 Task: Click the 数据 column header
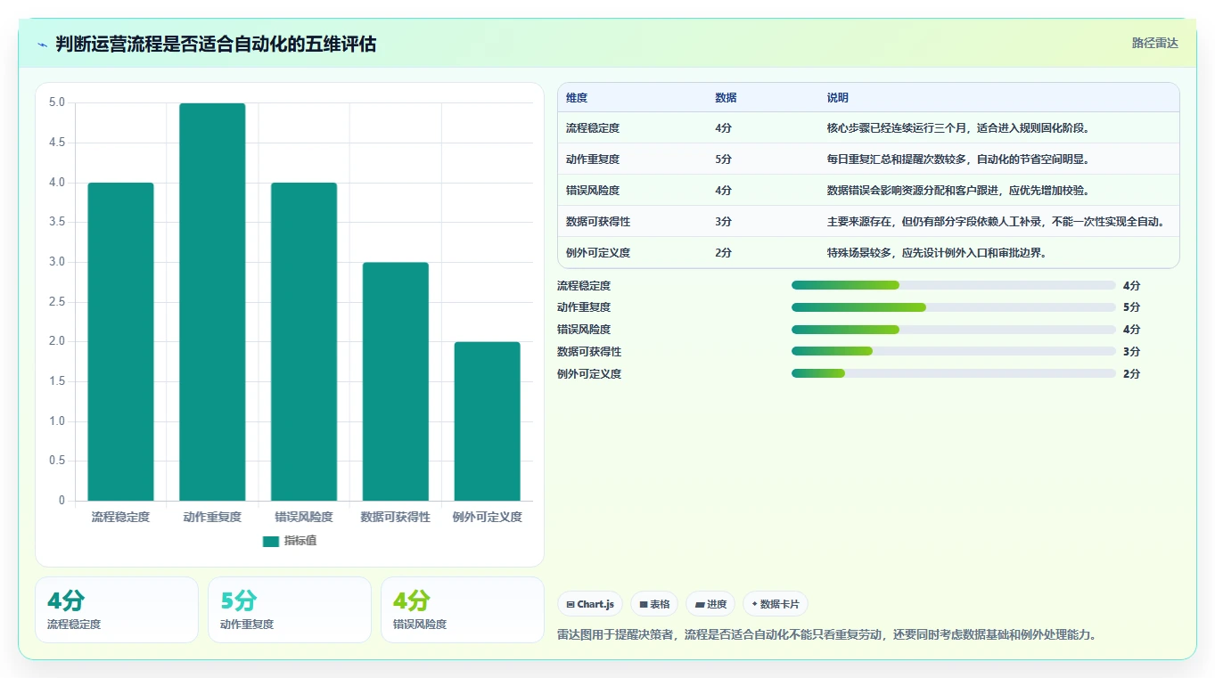click(726, 98)
